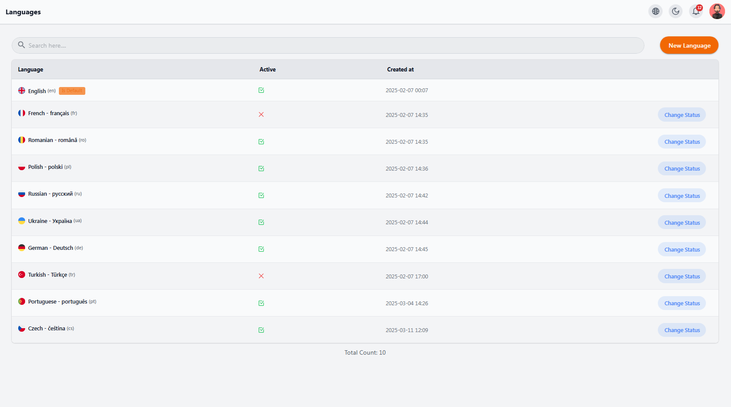Viewport: 731px width, 407px height.
Task: Toggle dark mode with the moon icon
Action: tap(676, 11)
